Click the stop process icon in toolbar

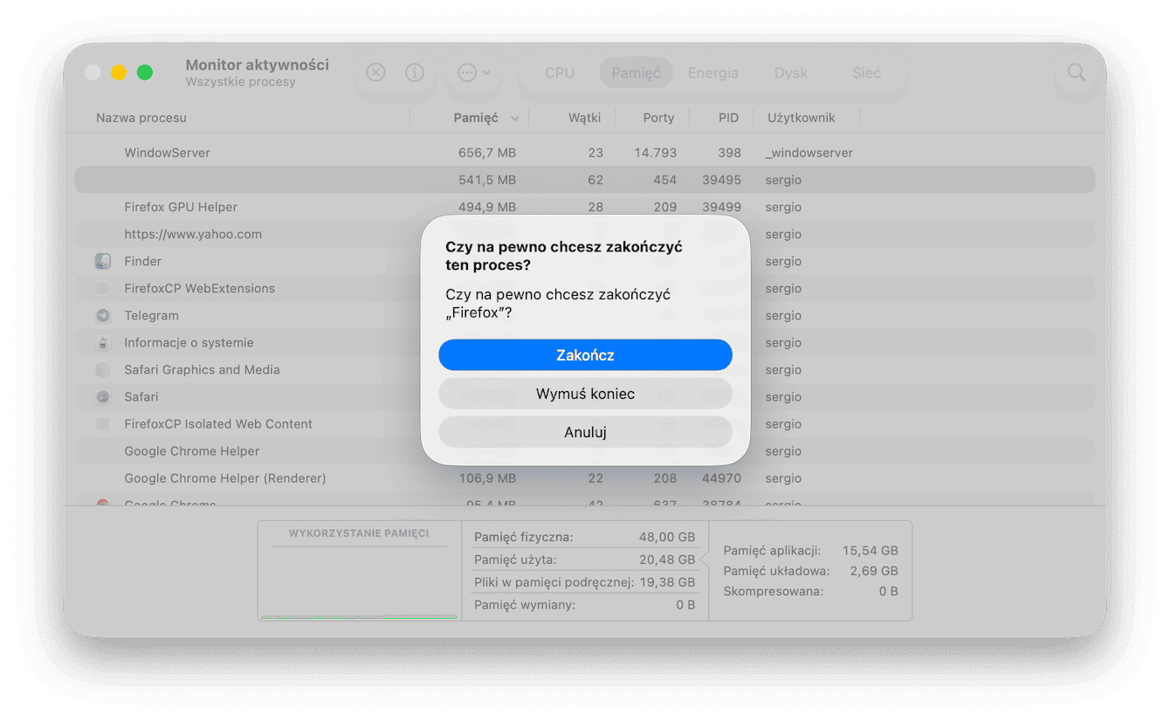[x=375, y=72]
